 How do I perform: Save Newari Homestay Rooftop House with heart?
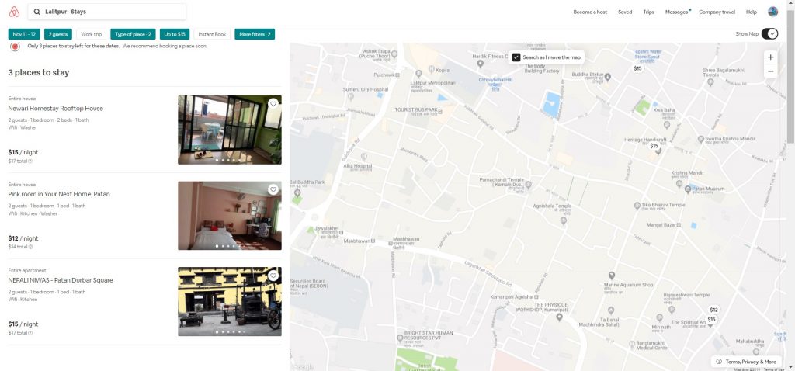pyautogui.click(x=273, y=103)
